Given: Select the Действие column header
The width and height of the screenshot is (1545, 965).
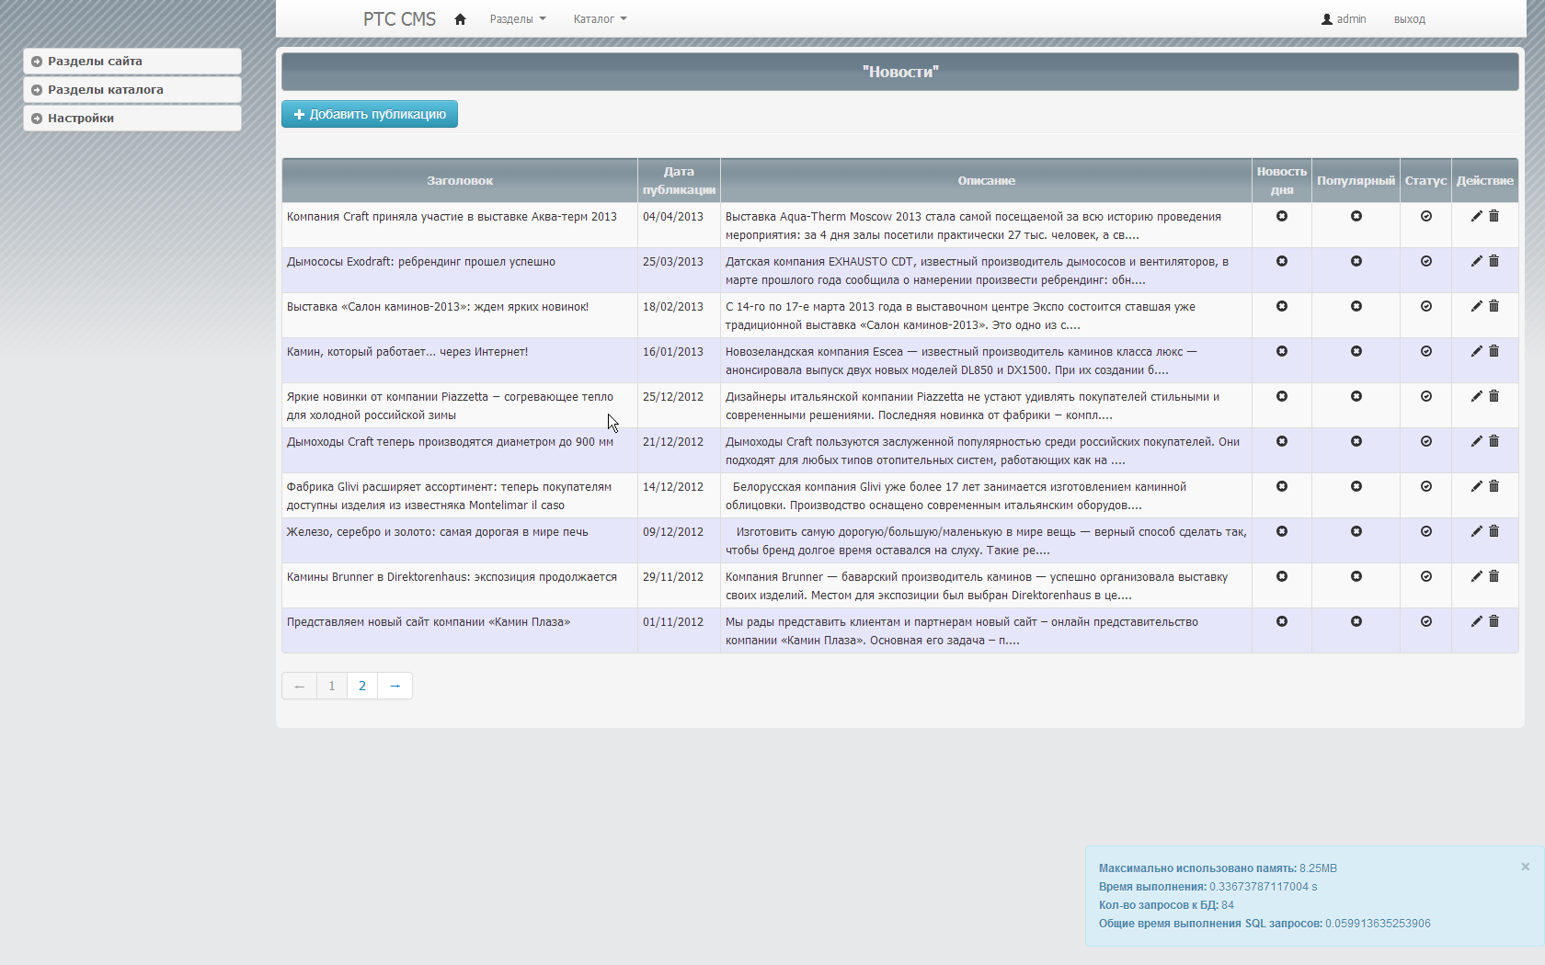Looking at the screenshot, I should 1484,180.
